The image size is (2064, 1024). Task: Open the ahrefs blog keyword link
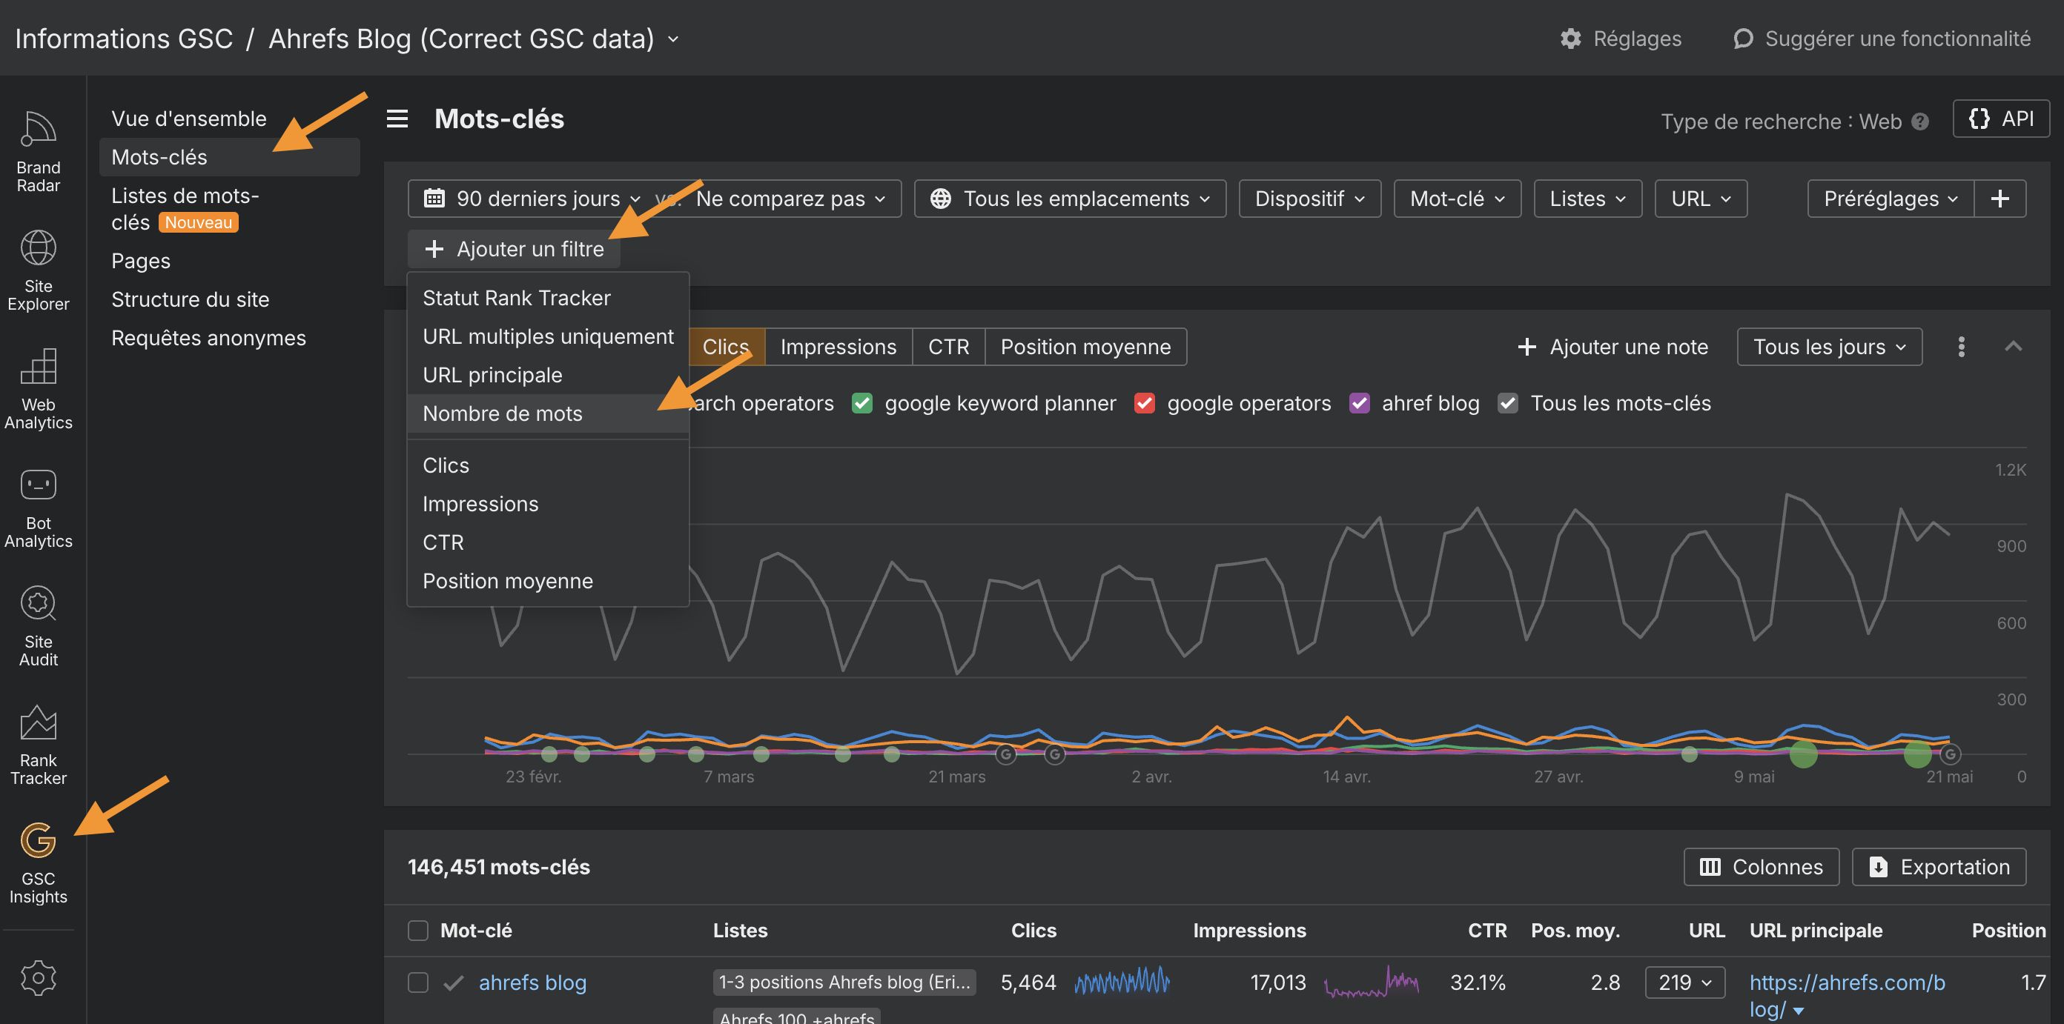pyautogui.click(x=533, y=983)
